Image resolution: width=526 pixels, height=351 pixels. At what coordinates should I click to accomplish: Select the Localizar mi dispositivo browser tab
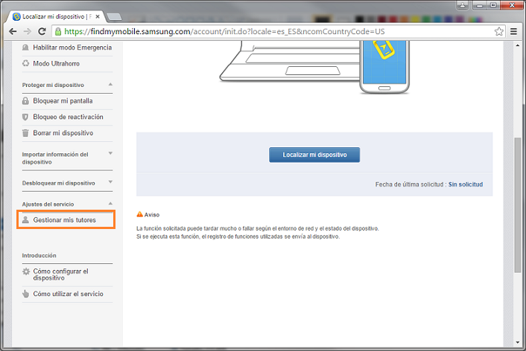click(x=57, y=16)
